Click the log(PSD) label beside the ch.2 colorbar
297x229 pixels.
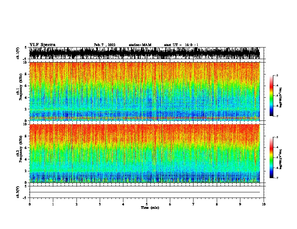click(281, 159)
